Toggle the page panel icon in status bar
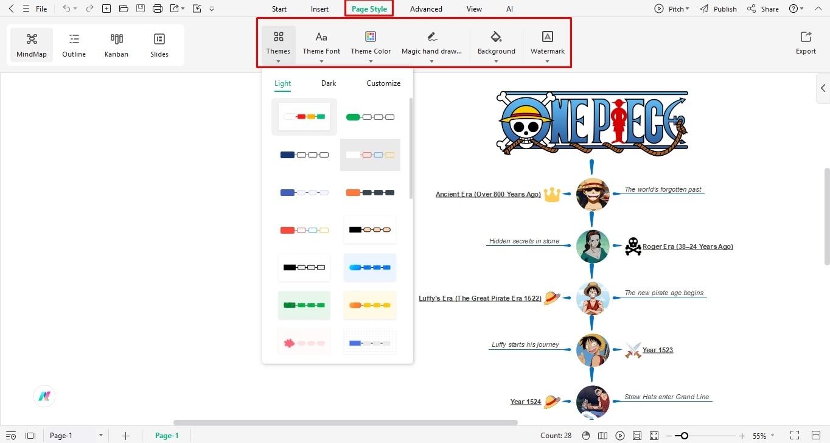Image resolution: width=830 pixels, height=443 pixels. pyautogui.click(x=30, y=436)
